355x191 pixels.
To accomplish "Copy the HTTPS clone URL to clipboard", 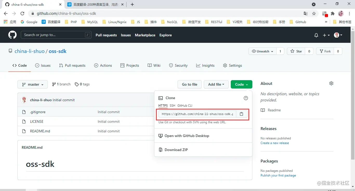I will 241,114.
